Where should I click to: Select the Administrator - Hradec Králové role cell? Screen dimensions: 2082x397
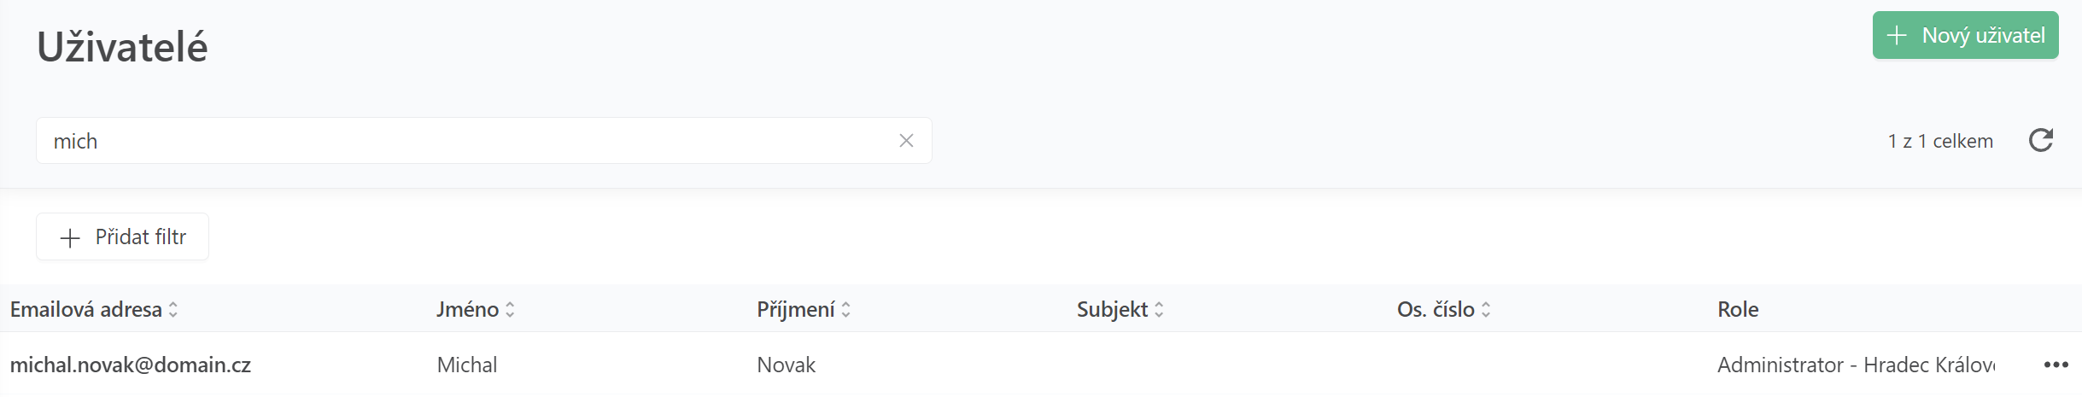[x=1855, y=365]
